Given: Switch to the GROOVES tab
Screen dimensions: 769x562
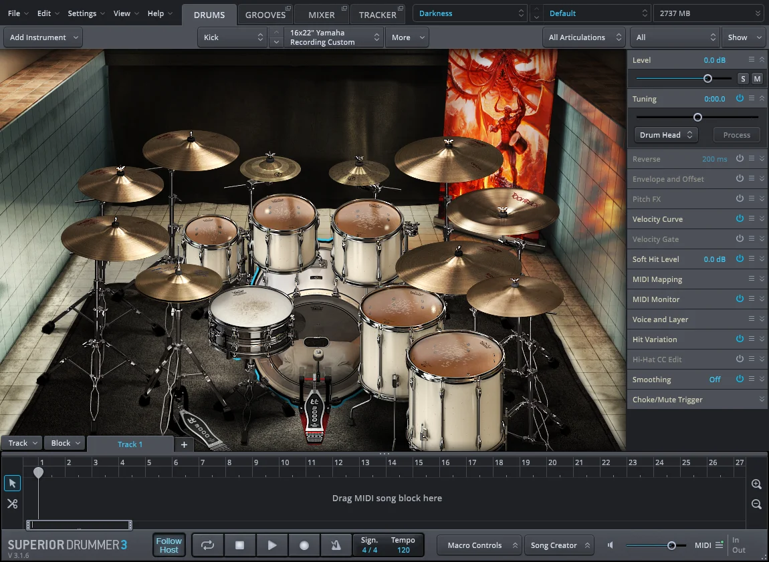Looking at the screenshot, I should coord(265,15).
